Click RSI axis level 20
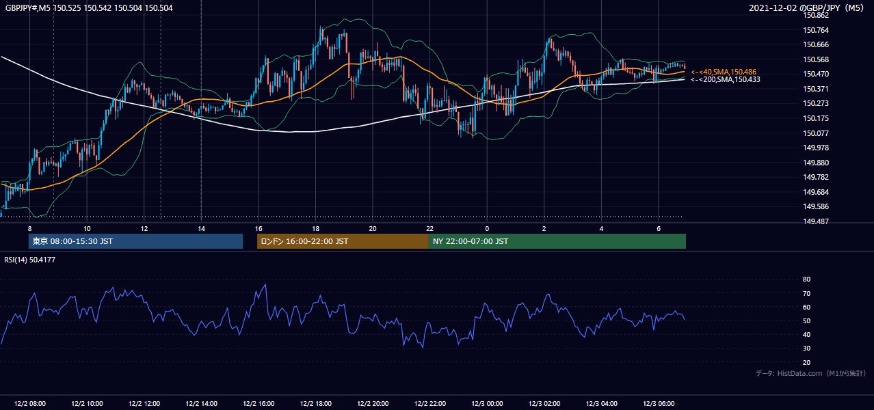 806,363
